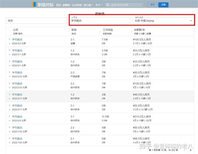
Task: Expand down chevron beside 2022/2/20 北京
Action: pos(10,87)
